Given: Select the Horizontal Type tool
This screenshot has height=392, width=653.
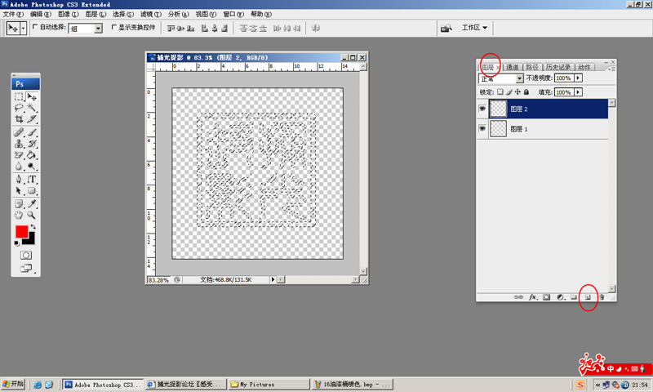Looking at the screenshot, I should (32, 179).
